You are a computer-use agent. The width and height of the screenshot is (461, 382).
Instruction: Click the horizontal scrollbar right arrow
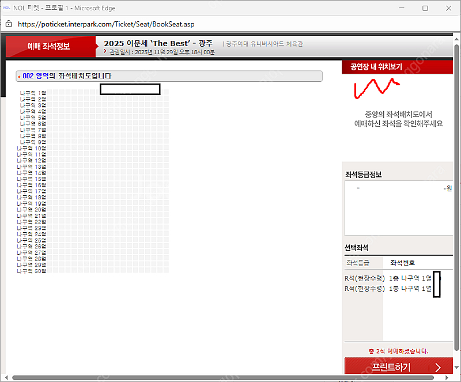click(447, 377)
